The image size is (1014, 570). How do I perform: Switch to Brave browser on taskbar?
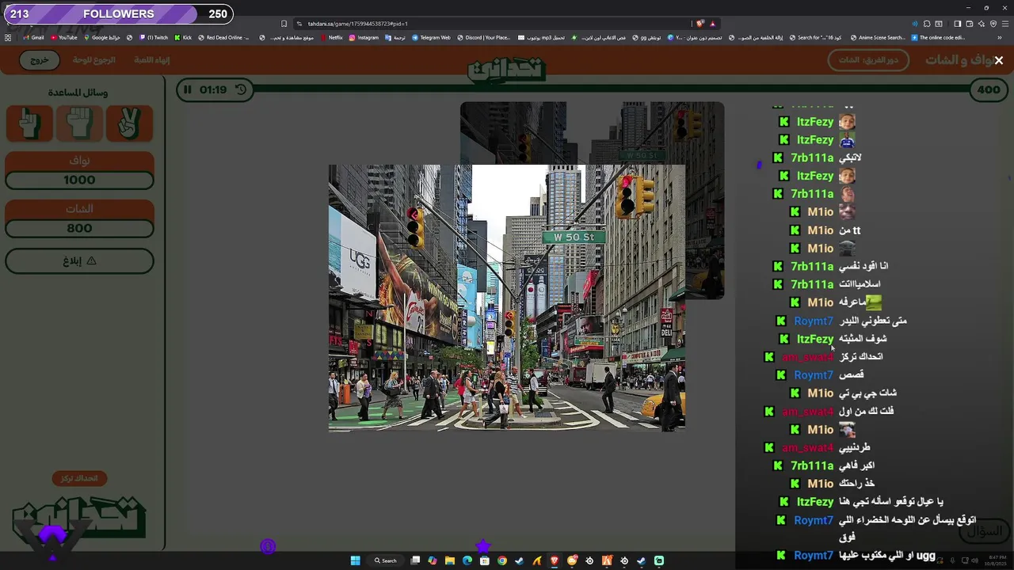[x=555, y=560]
